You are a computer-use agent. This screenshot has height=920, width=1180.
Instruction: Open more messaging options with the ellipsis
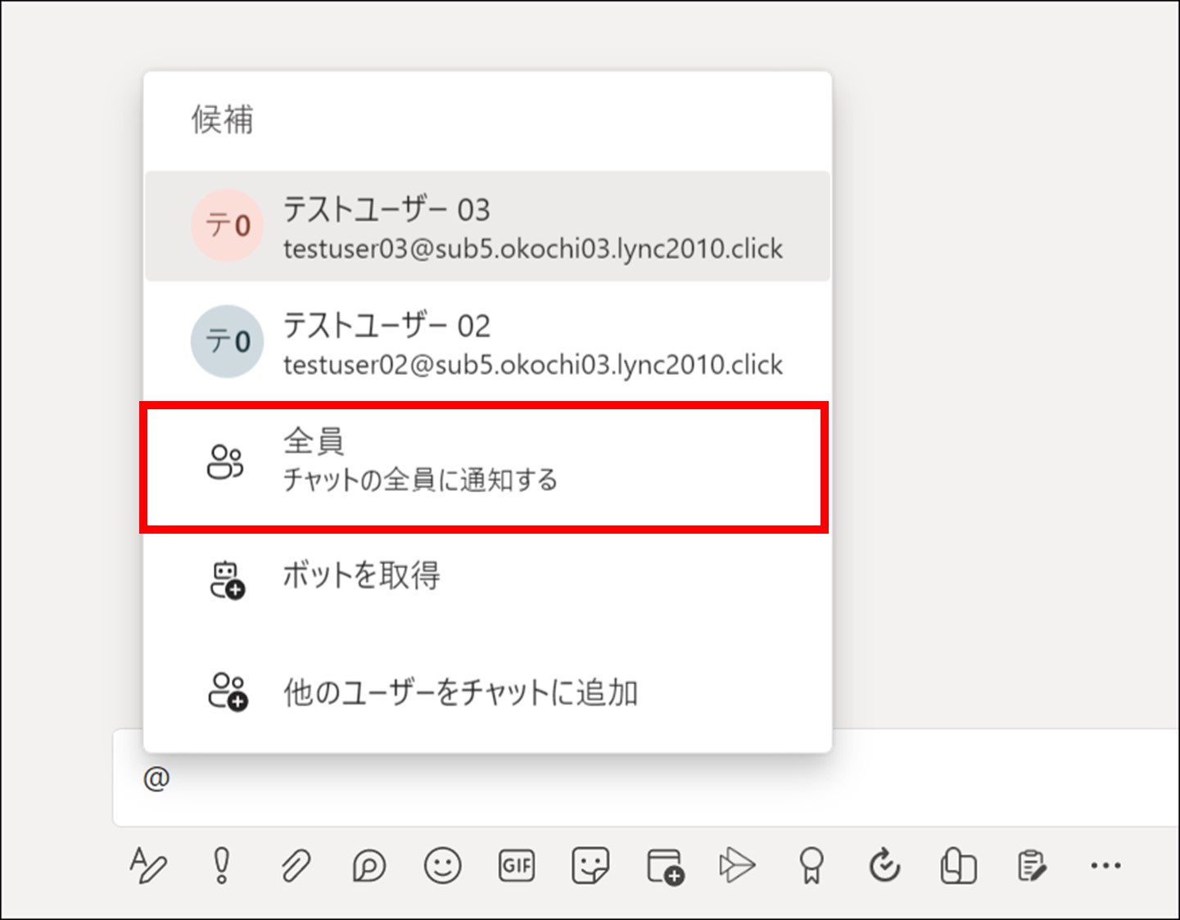coord(1105,864)
